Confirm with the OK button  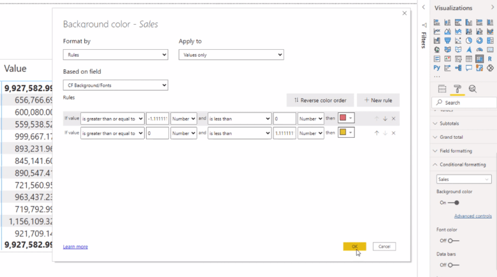click(355, 247)
